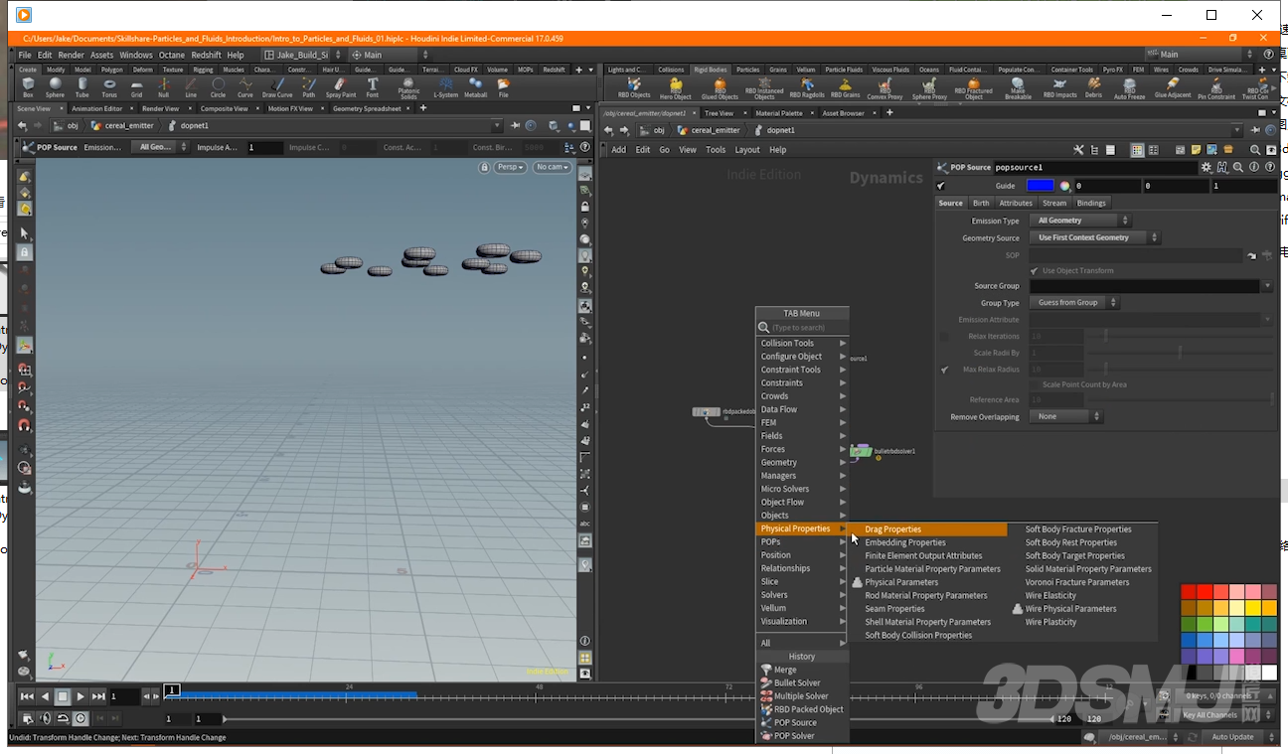The image size is (1288, 754).
Task: Click the RBD Convex Proxy shelf tool
Action: point(885,89)
